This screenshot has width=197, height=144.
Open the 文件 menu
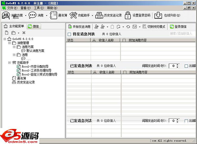click(12, 8)
